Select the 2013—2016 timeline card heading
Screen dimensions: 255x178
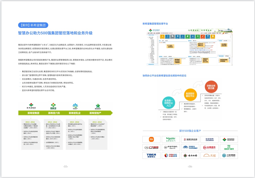coord(30,122)
